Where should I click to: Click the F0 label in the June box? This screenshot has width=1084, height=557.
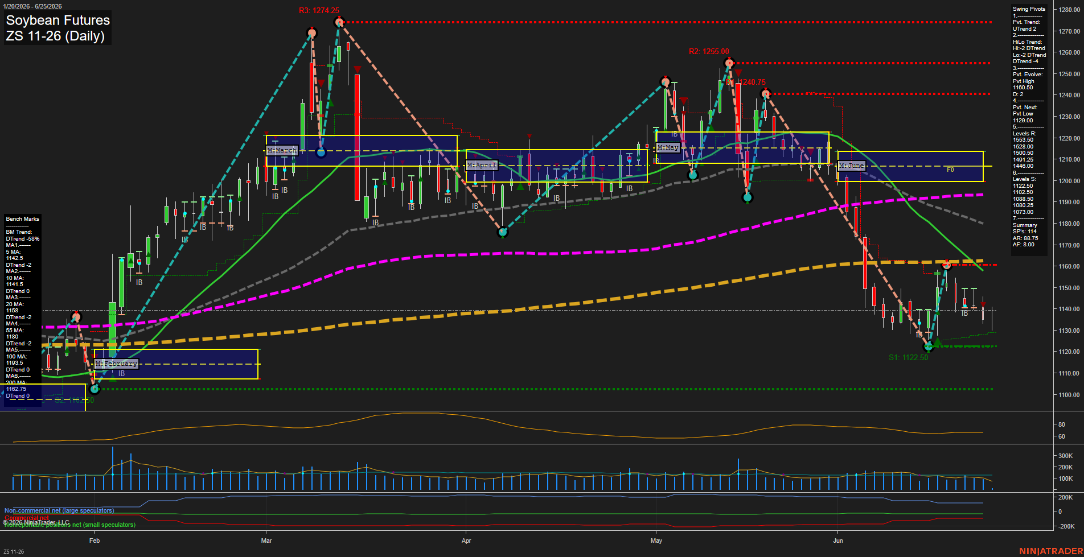(950, 170)
